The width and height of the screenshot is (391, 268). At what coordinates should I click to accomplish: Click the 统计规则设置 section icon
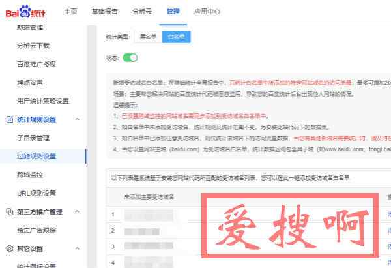click(9, 119)
